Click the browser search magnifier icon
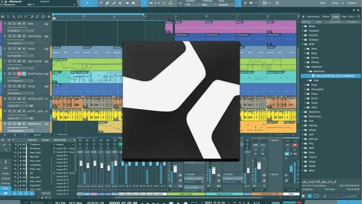This screenshot has width=362, height=204. (359, 16)
